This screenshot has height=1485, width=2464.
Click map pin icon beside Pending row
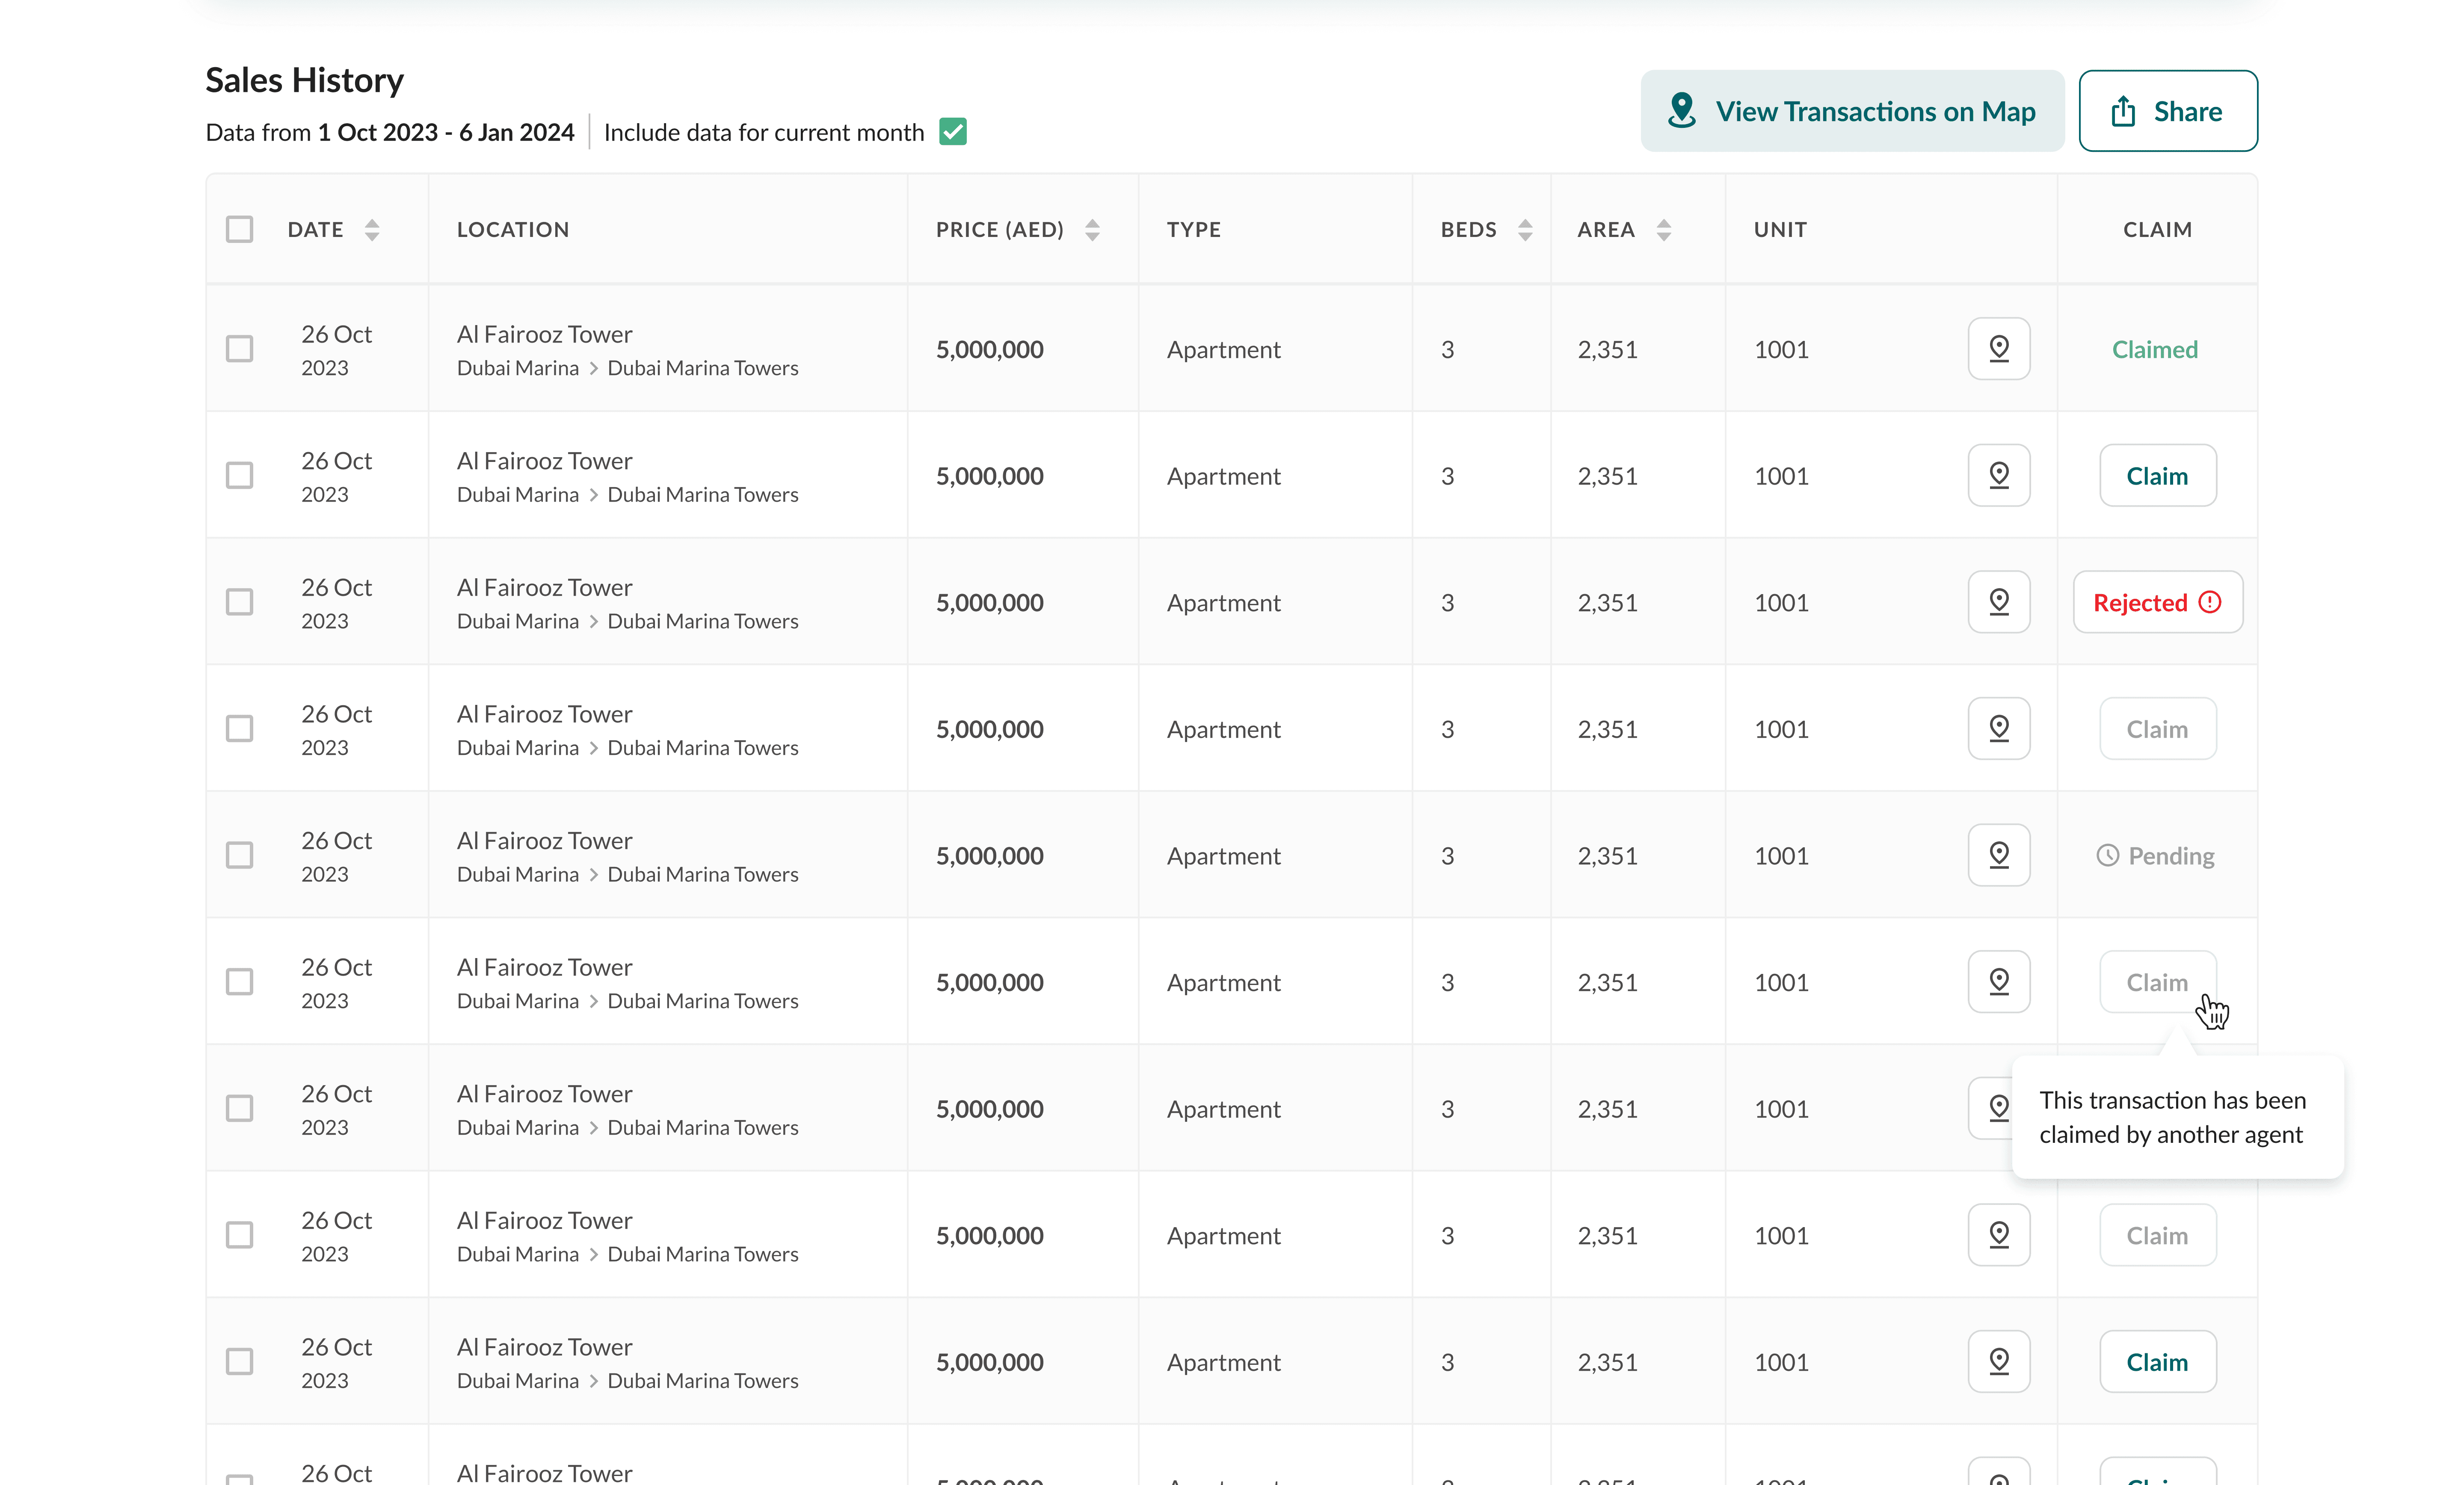pyautogui.click(x=1998, y=855)
